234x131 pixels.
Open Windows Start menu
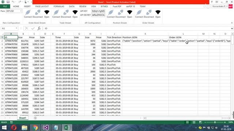pos(4,128)
